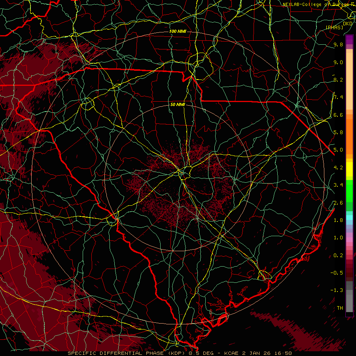Click the '0.2' value on the scale
Screen dimensions: 356x356
pos(338,256)
